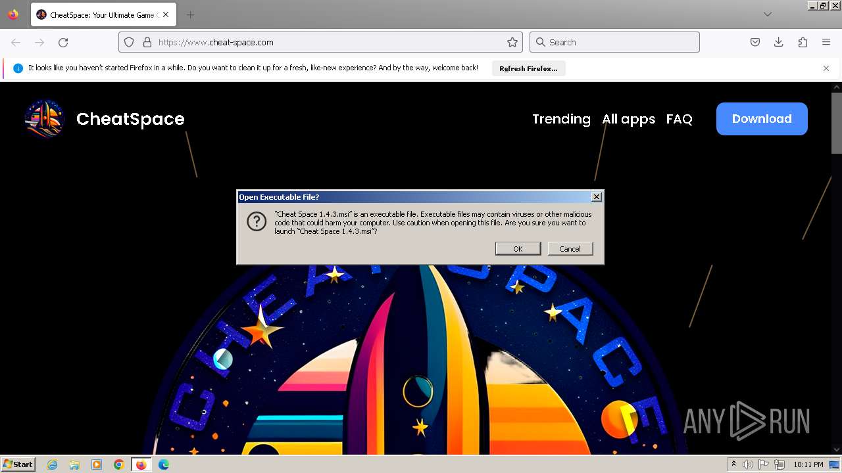Click the Firefox Search box
This screenshot has width=842, height=473.
(x=614, y=42)
